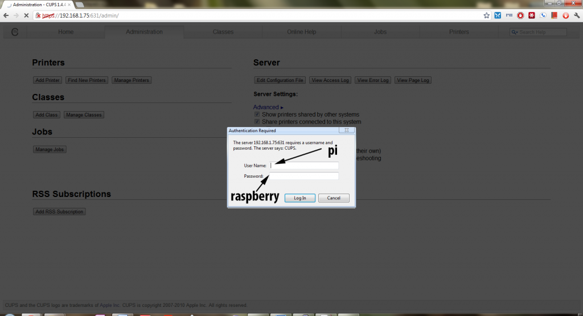Click the Add Printer button
The image size is (583, 316).
(x=48, y=80)
